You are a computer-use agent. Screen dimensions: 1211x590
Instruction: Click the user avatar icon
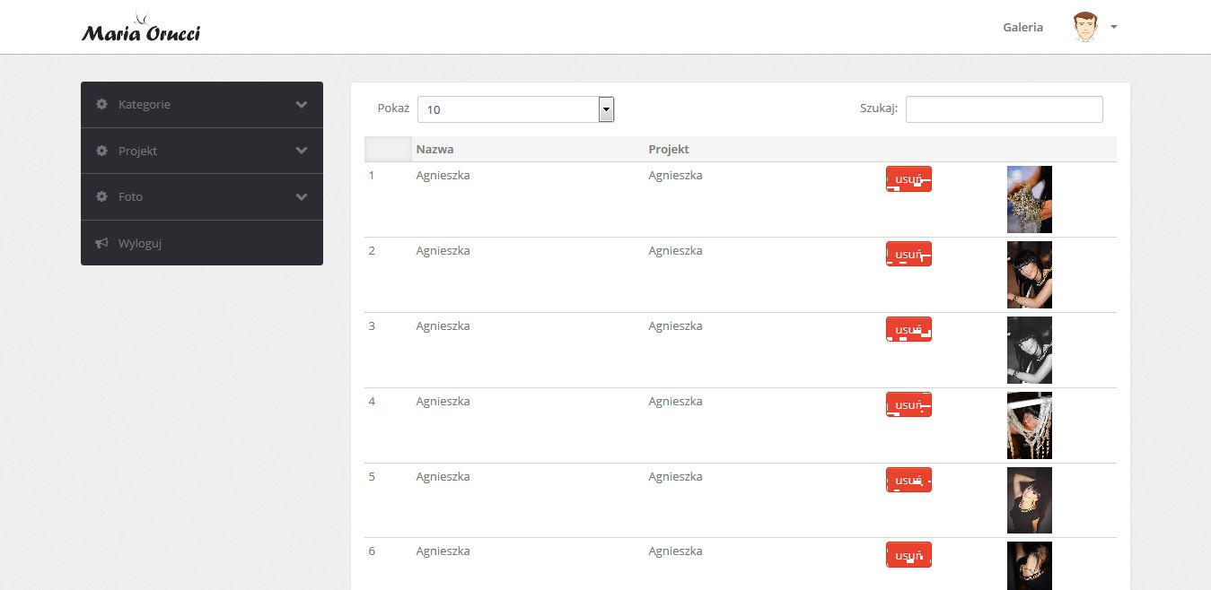tap(1085, 27)
